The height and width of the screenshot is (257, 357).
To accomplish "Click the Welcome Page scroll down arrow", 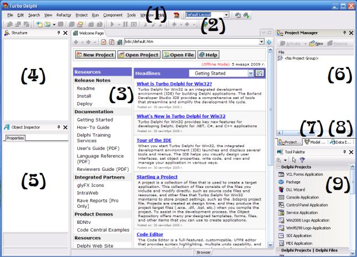I will pyautogui.click(x=270, y=245).
